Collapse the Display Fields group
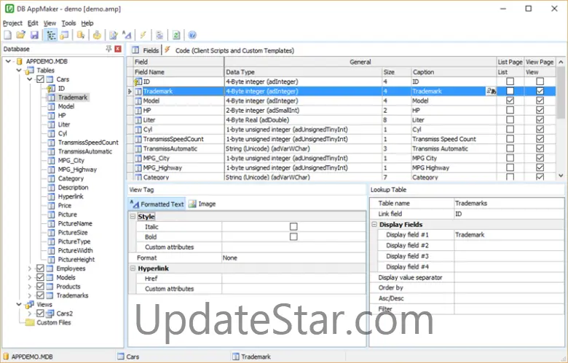Viewport: 568px width, 363px height. click(x=374, y=224)
